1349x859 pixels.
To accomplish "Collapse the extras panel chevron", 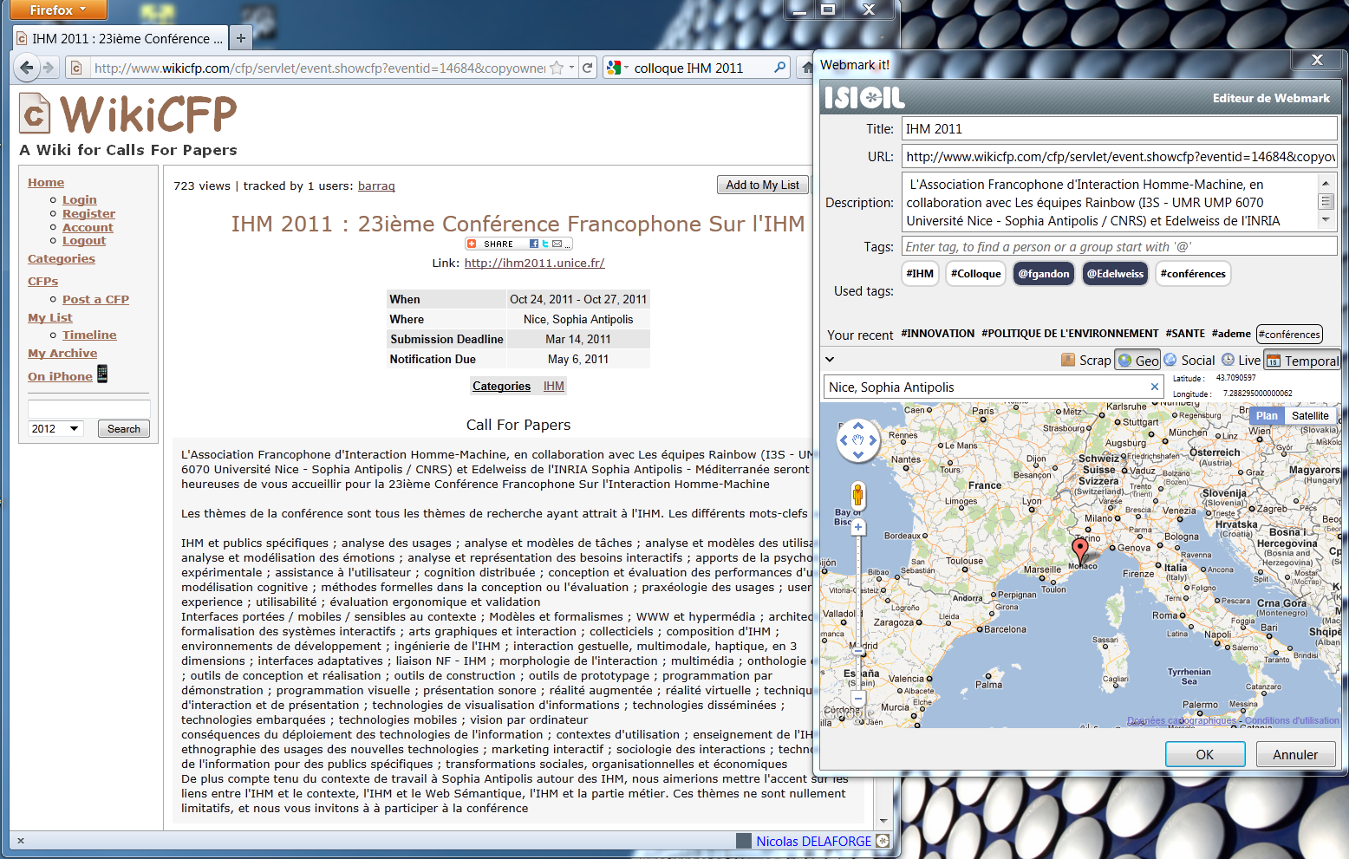I will (830, 359).
